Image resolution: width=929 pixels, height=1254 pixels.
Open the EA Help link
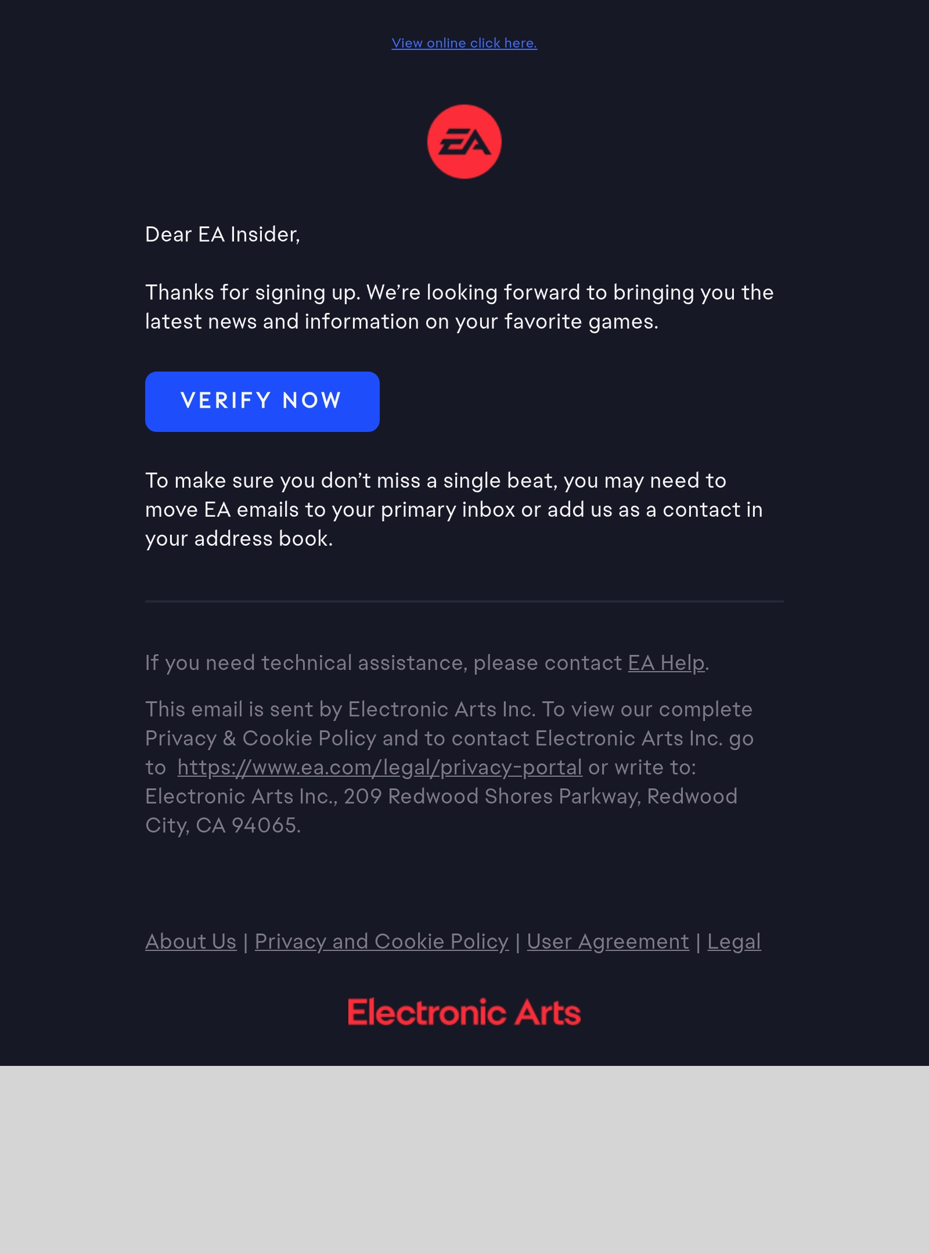pos(666,663)
